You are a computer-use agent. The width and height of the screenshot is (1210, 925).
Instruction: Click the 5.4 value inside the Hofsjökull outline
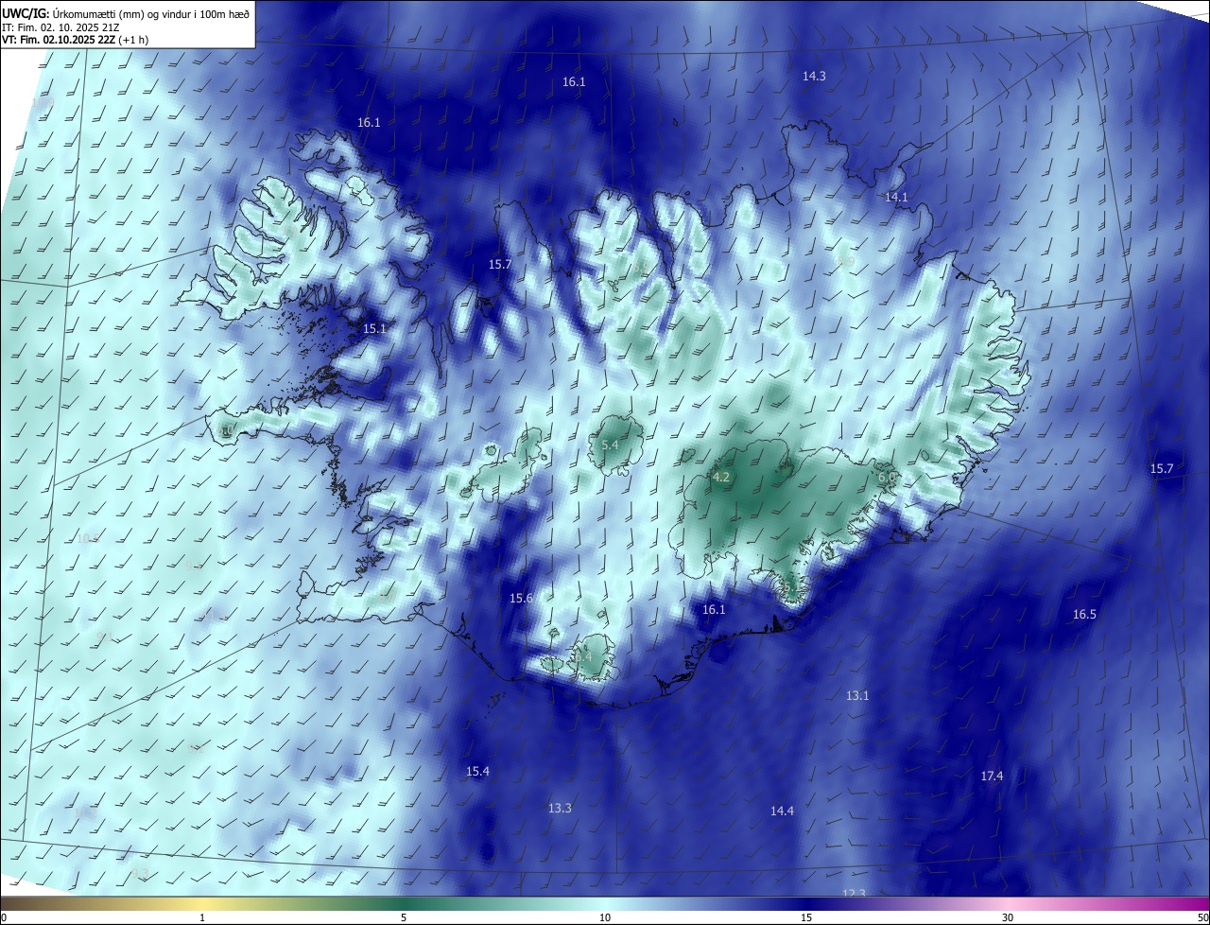[x=610, y=445]
